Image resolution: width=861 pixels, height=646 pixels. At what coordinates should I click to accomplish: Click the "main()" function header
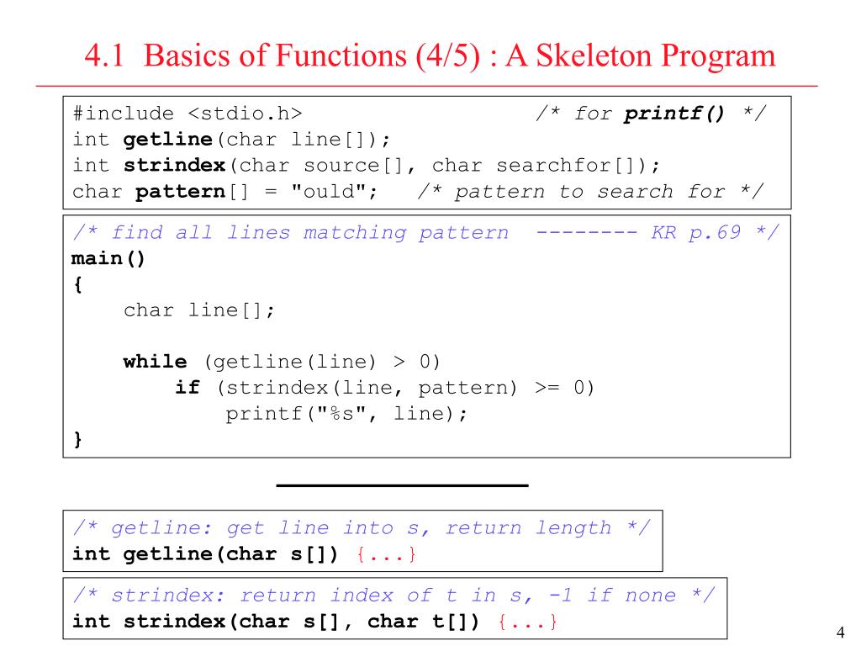(108, 259)
